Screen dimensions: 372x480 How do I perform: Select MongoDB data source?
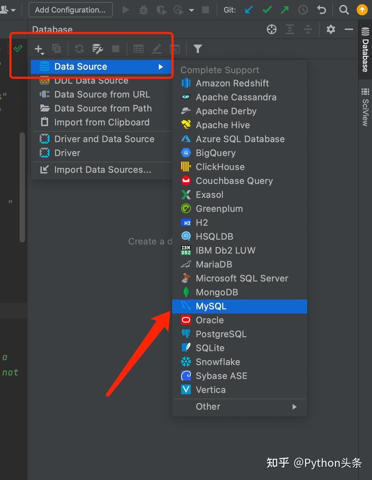coord(240,292)
